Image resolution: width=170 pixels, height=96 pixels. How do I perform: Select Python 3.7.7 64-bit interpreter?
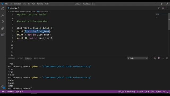pos(8,92)
